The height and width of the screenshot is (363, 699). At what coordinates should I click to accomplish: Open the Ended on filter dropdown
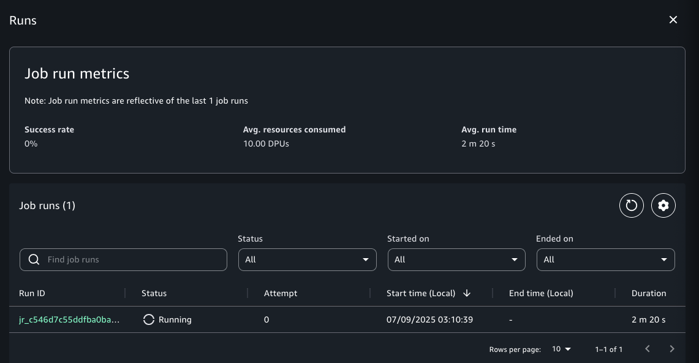tap(605, 259)
